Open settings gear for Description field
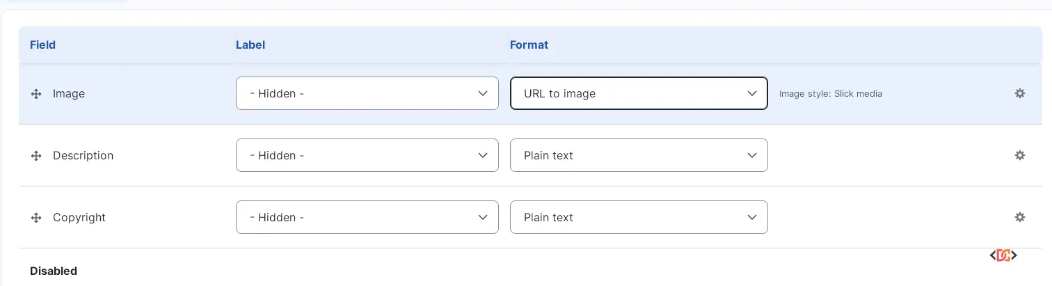1052x286 pixels. click(1019, 155)
